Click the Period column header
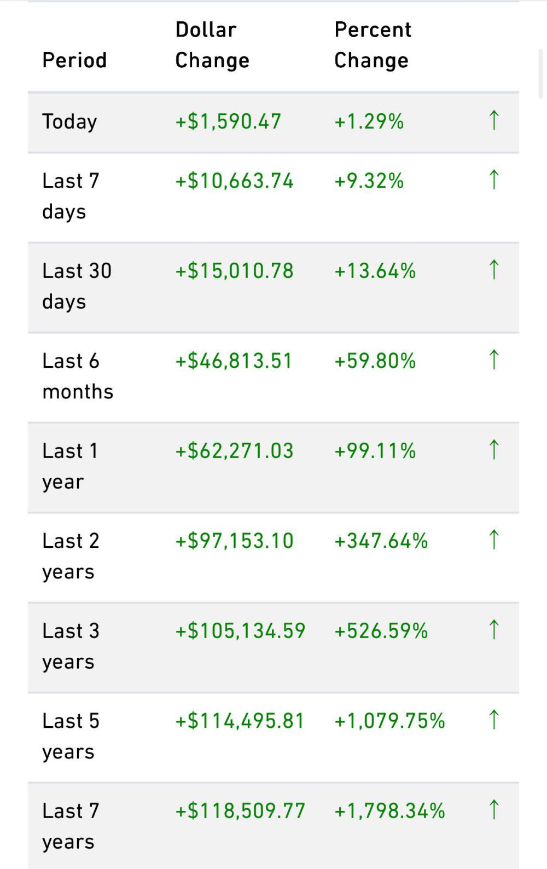 pyautogui.click(x=74, y=60)
